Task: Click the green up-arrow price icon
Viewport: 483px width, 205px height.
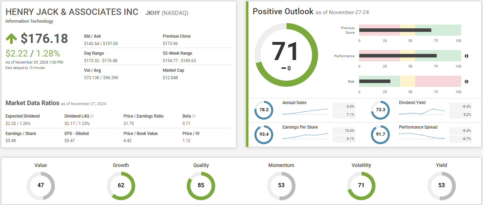Action: point(11,38)
